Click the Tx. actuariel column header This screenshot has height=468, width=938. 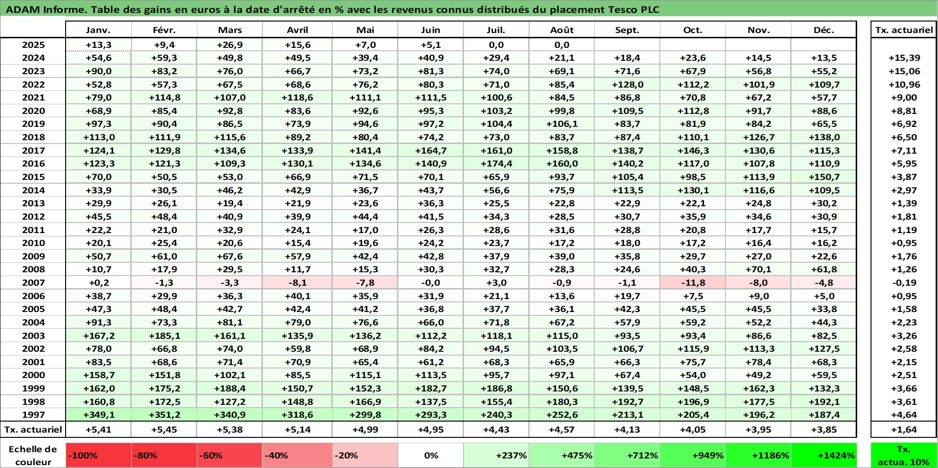[x=904, y=30]
